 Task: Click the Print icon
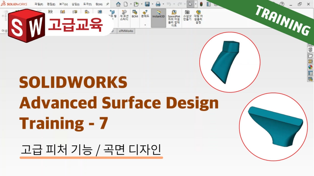pyautogui.click(x=158, y=4)
